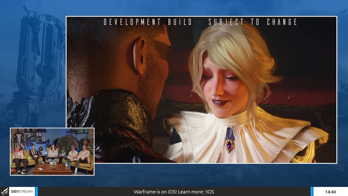Click the 'Warframe is on iOS!' ticker text

pos(174,192)
